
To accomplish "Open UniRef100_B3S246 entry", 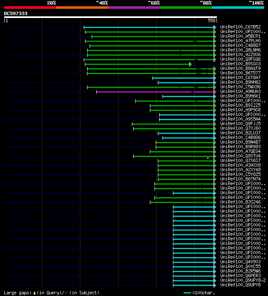I will click(240, 202).
